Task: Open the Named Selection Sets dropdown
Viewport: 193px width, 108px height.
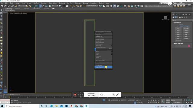Action: pos(92,6)
